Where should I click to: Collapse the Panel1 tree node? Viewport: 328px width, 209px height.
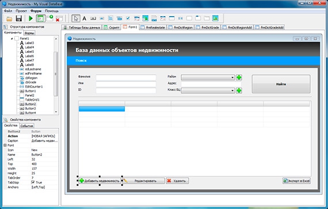click(x=12, y=39)
